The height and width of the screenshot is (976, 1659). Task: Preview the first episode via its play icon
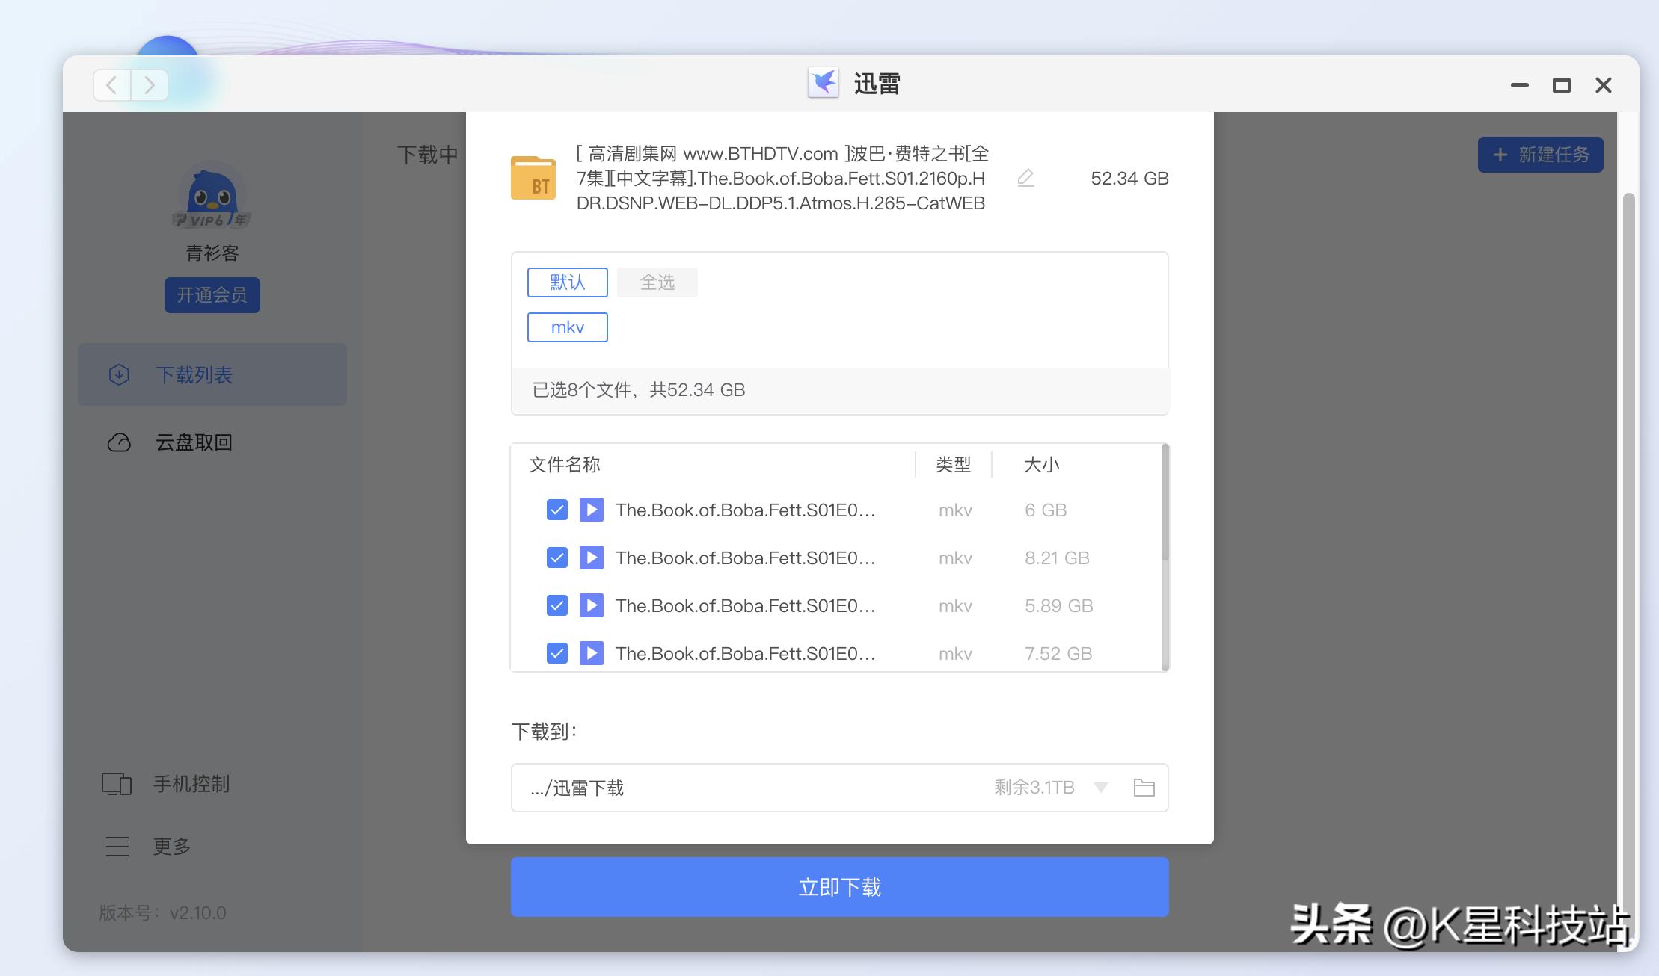coord(591,510)
